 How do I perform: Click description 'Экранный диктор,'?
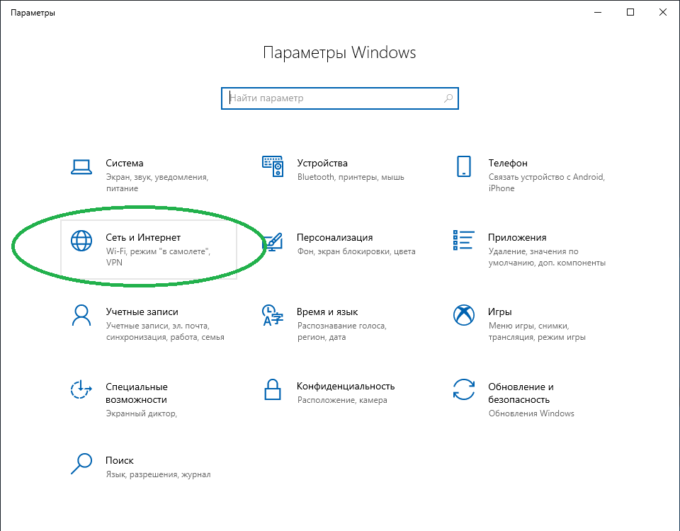click(142, 413)
